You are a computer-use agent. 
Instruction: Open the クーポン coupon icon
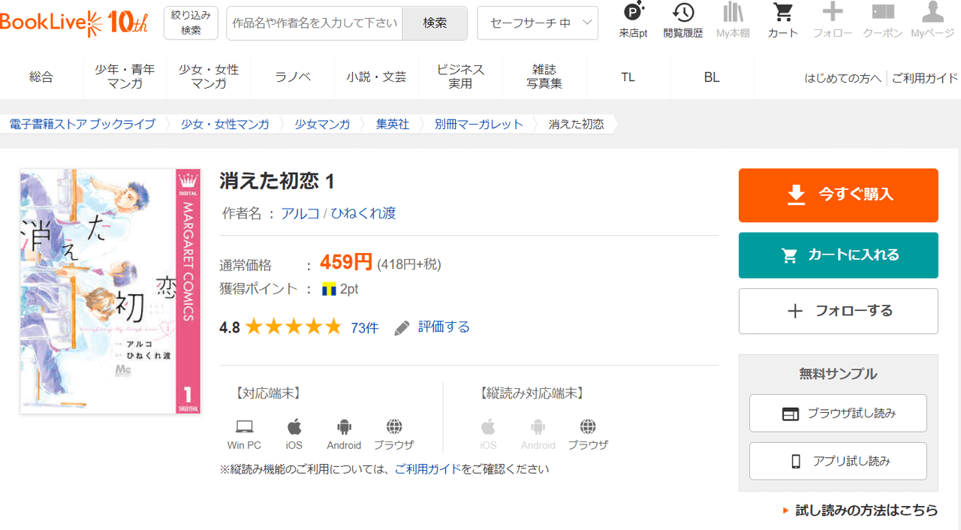[x=882, y=13]
